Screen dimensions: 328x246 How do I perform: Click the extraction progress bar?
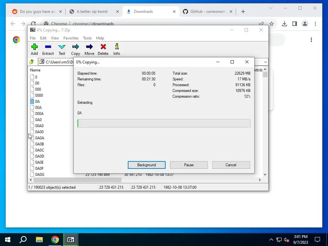pyautogui.click(x=164, y=123)
